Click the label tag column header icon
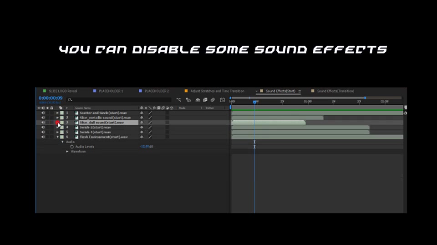The height and width of the screenshot is (245, 437). (61, 108)
